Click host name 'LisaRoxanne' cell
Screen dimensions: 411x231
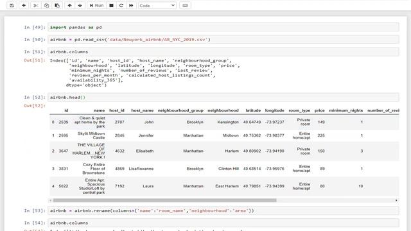coord(141,169)
